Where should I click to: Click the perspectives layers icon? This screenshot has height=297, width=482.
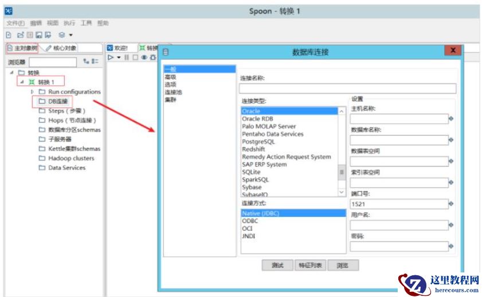[62, 35]
